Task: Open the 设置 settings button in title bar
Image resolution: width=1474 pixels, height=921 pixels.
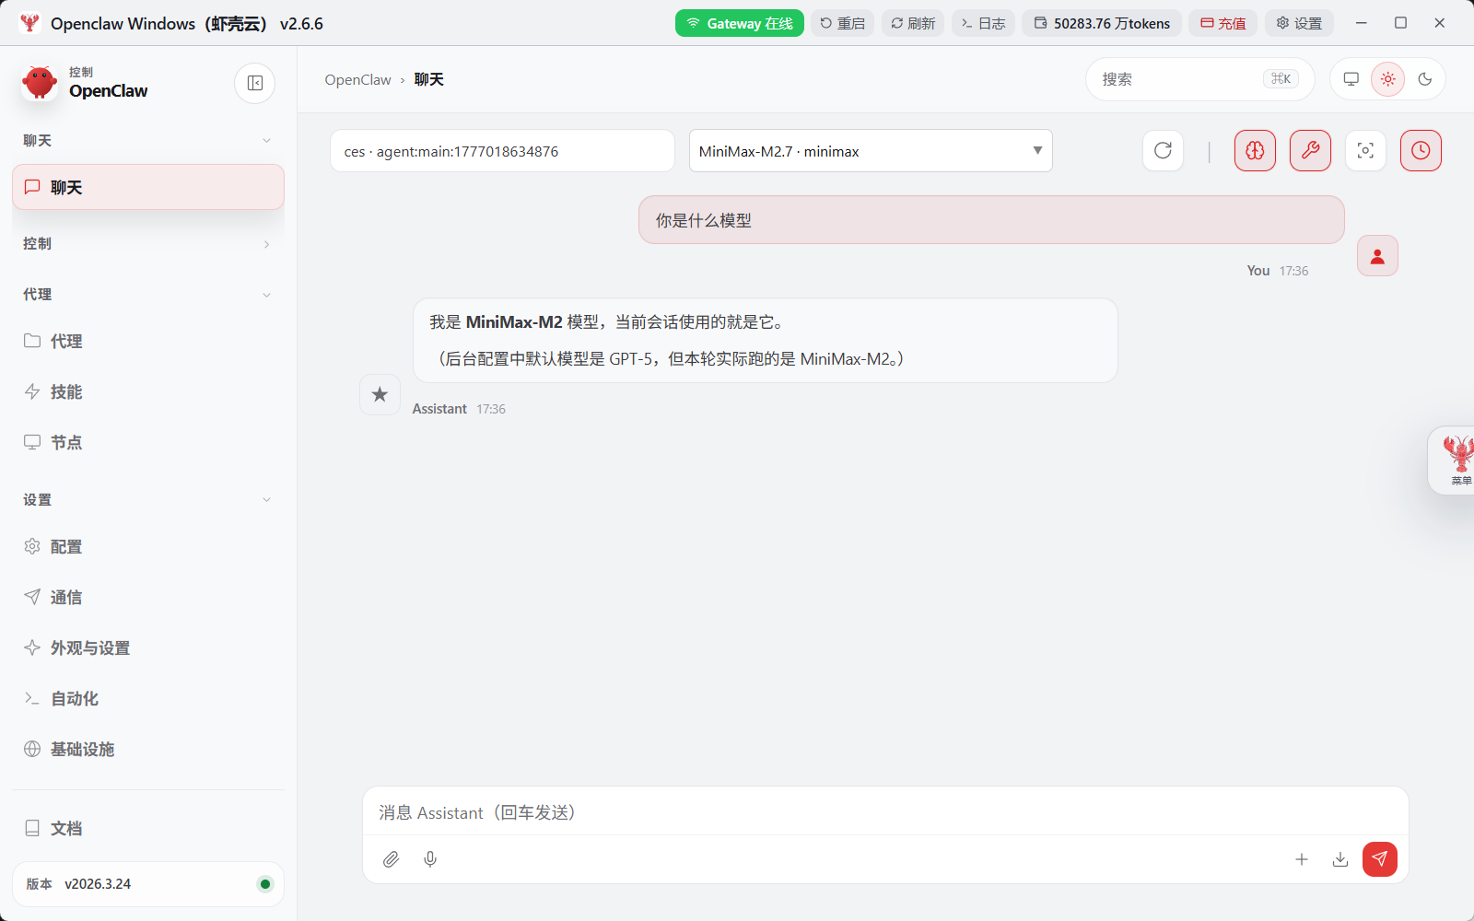Action: (1299, 23)
